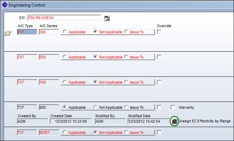Click Created Date field 12/3/2012 15:33:09
The image size is (234, 141).
click(x=71, y=121)
